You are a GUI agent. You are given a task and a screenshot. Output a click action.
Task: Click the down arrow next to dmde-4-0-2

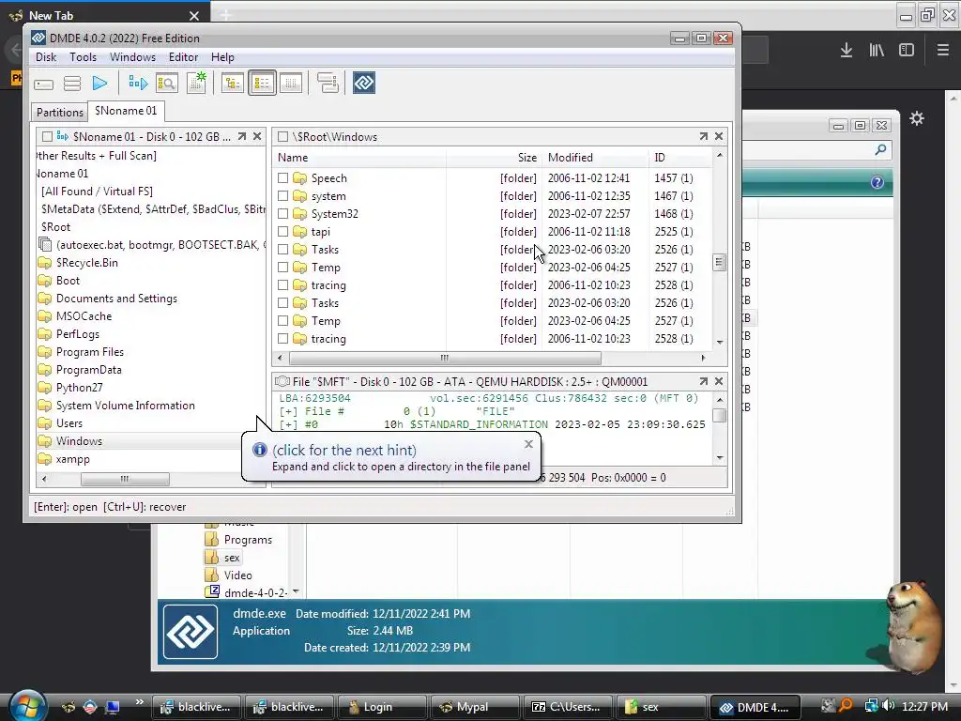pyautogui.click(x=296, y=591)
